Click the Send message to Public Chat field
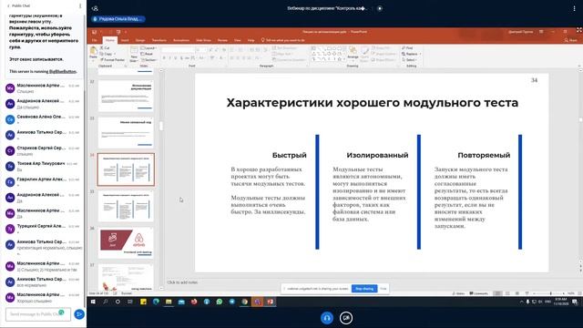The width and height of the screenshot is (583, 328). [38, 314]
